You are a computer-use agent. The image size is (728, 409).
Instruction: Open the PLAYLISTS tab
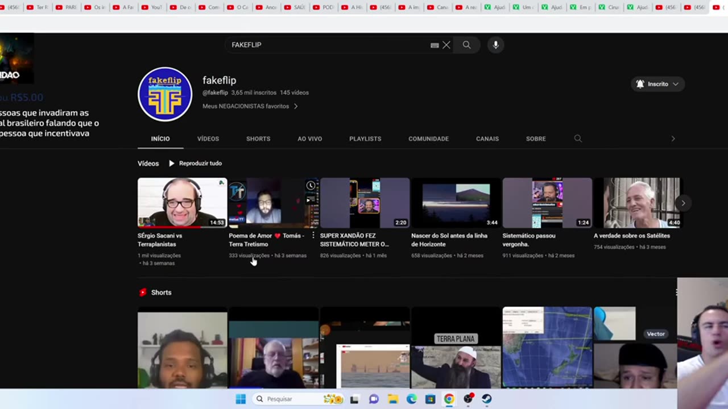coord(365,139)
